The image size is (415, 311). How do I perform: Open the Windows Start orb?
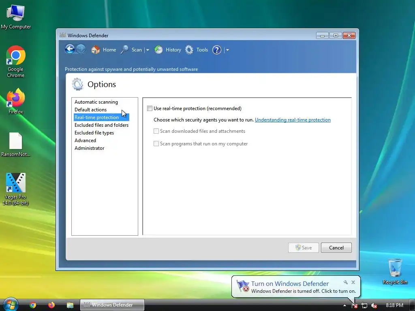point(10,305)
